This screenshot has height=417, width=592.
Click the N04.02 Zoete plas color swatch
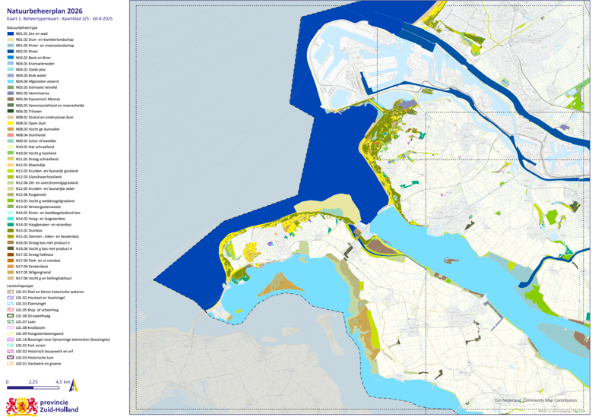(10, 69)
